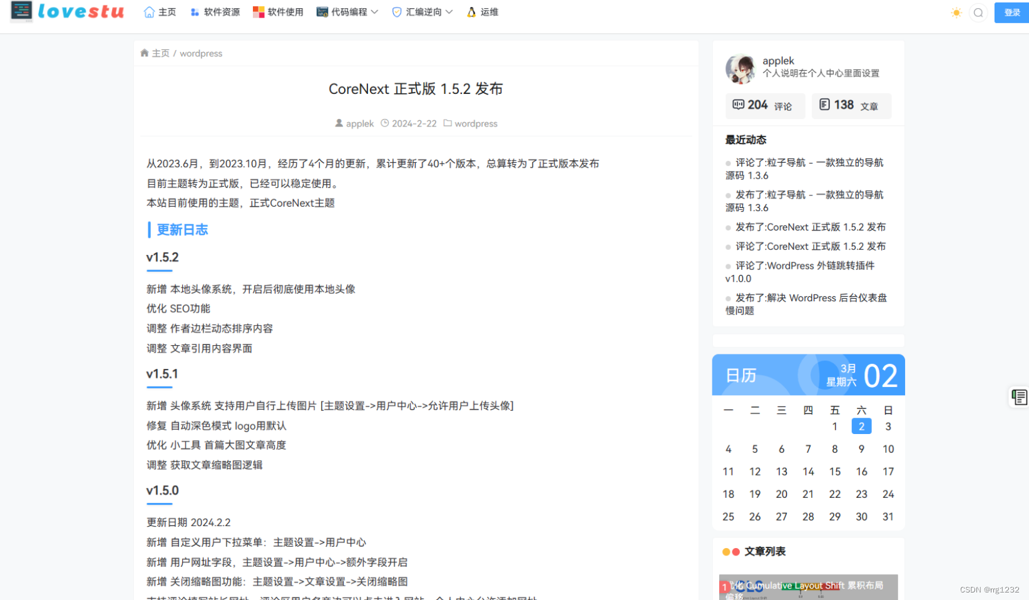
Task: Open the breadcrumb wordpress category link
Action: [200, 53]
